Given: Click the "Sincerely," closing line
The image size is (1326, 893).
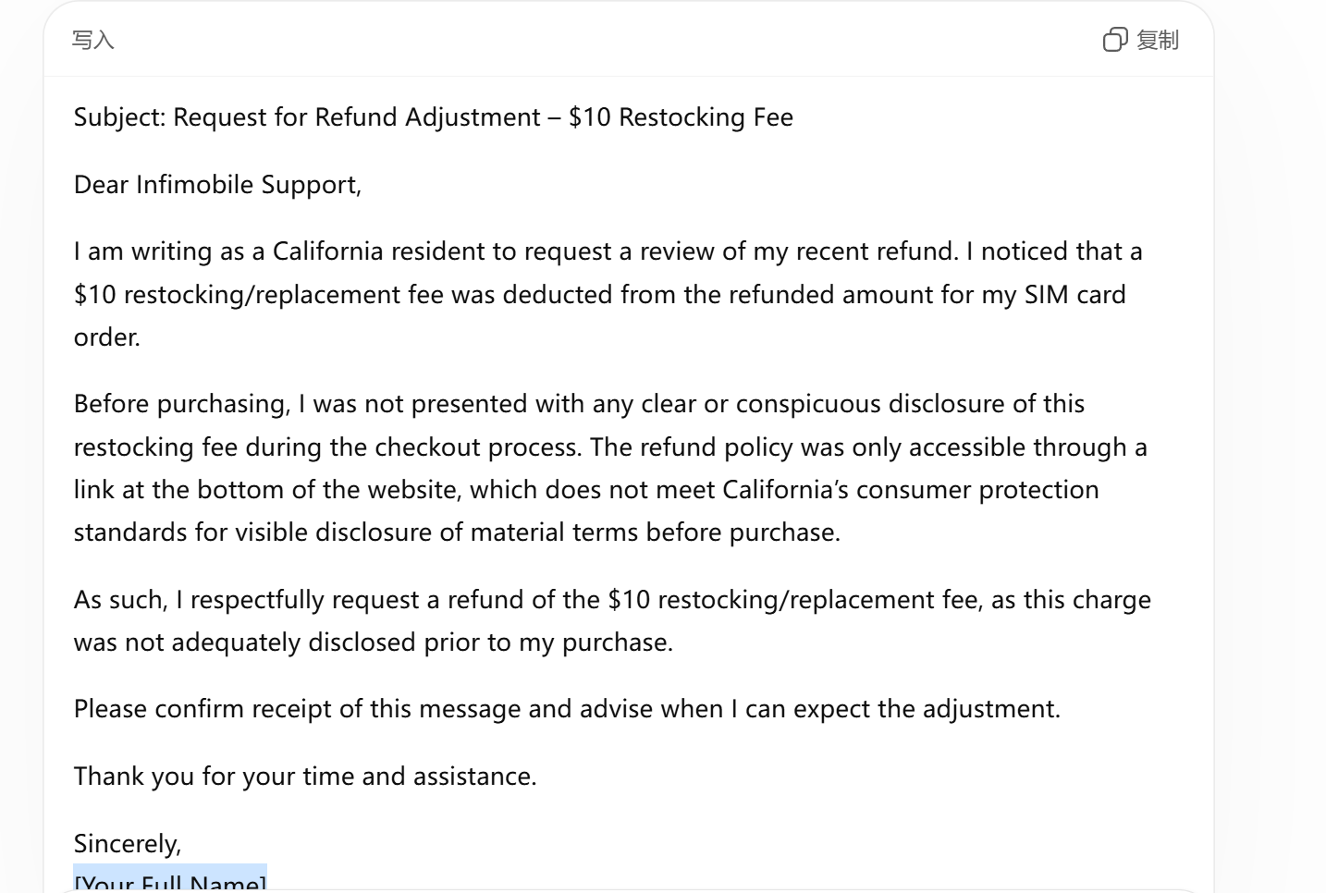Looking at the screenshot, I should pos(128,843).
